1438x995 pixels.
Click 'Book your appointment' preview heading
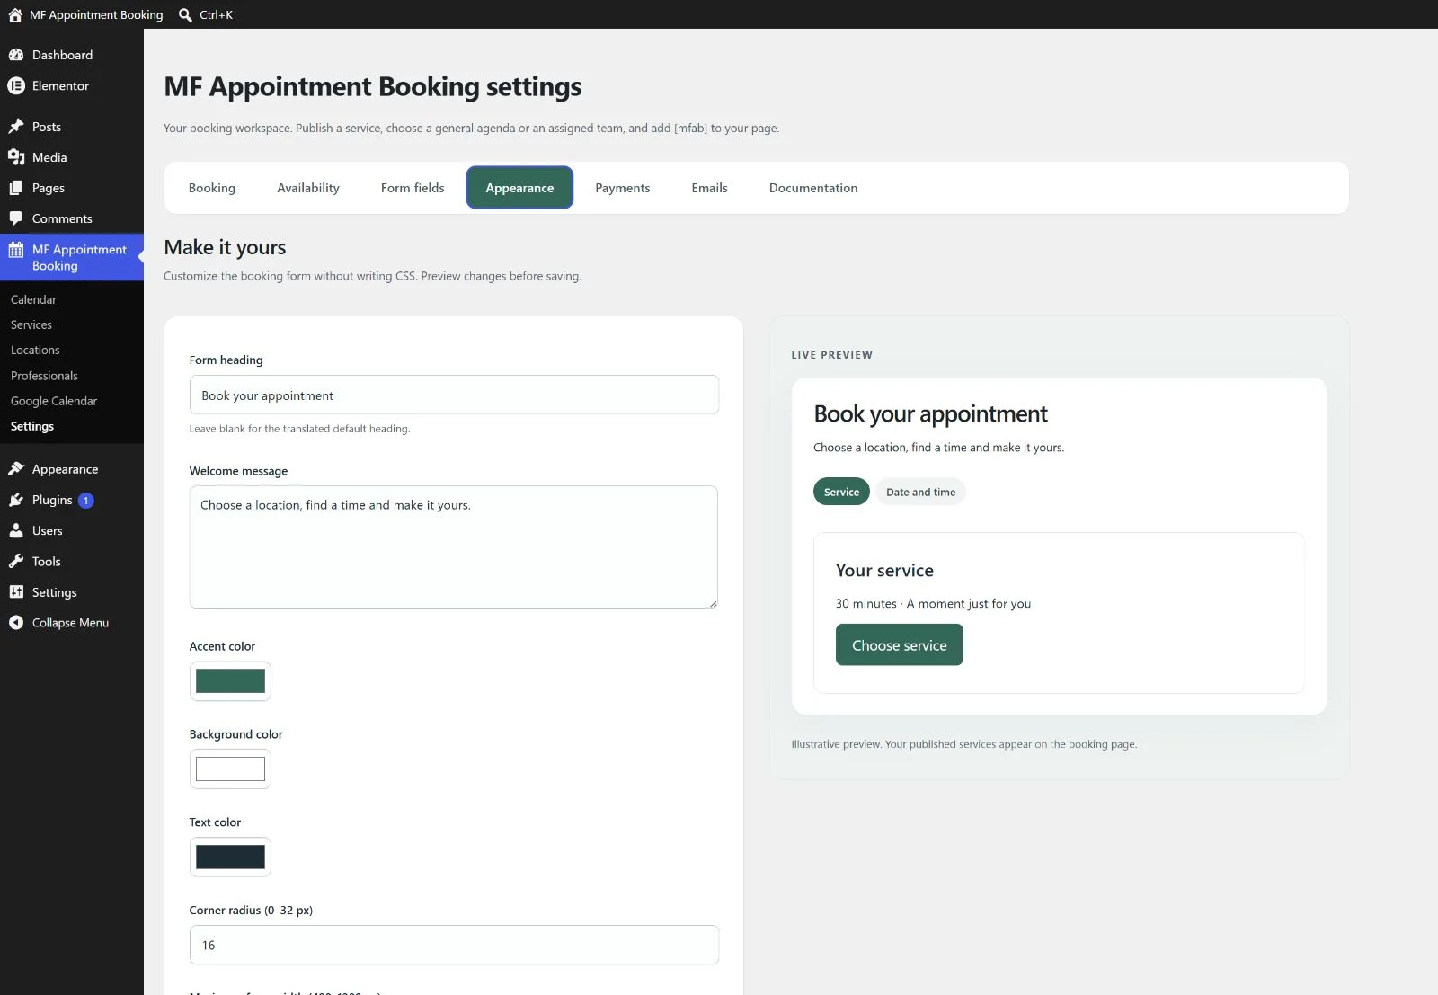tap(930, 413)
